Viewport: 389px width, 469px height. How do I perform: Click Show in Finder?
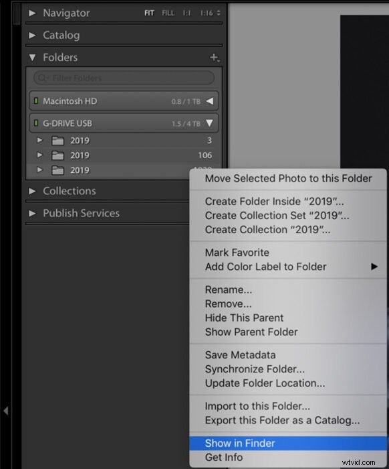coord(288,443)
